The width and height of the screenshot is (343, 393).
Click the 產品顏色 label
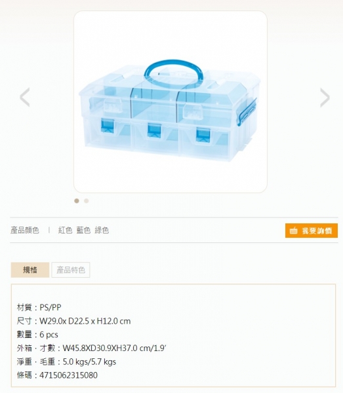[x=25, y=230]
